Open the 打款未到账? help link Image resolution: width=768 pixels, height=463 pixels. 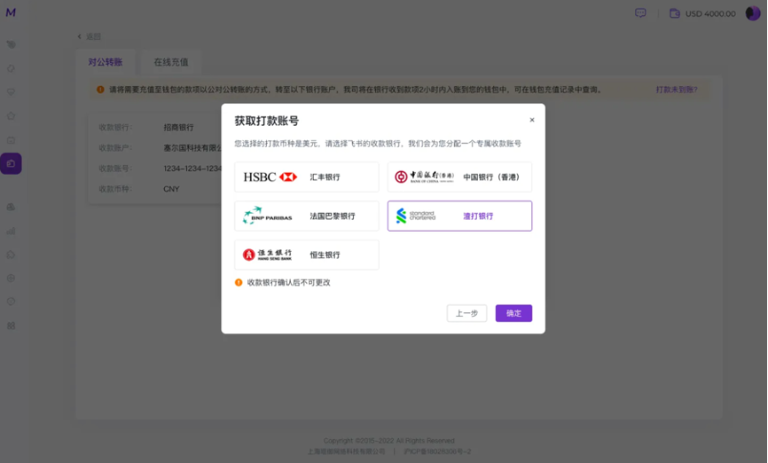click(676, 90)
